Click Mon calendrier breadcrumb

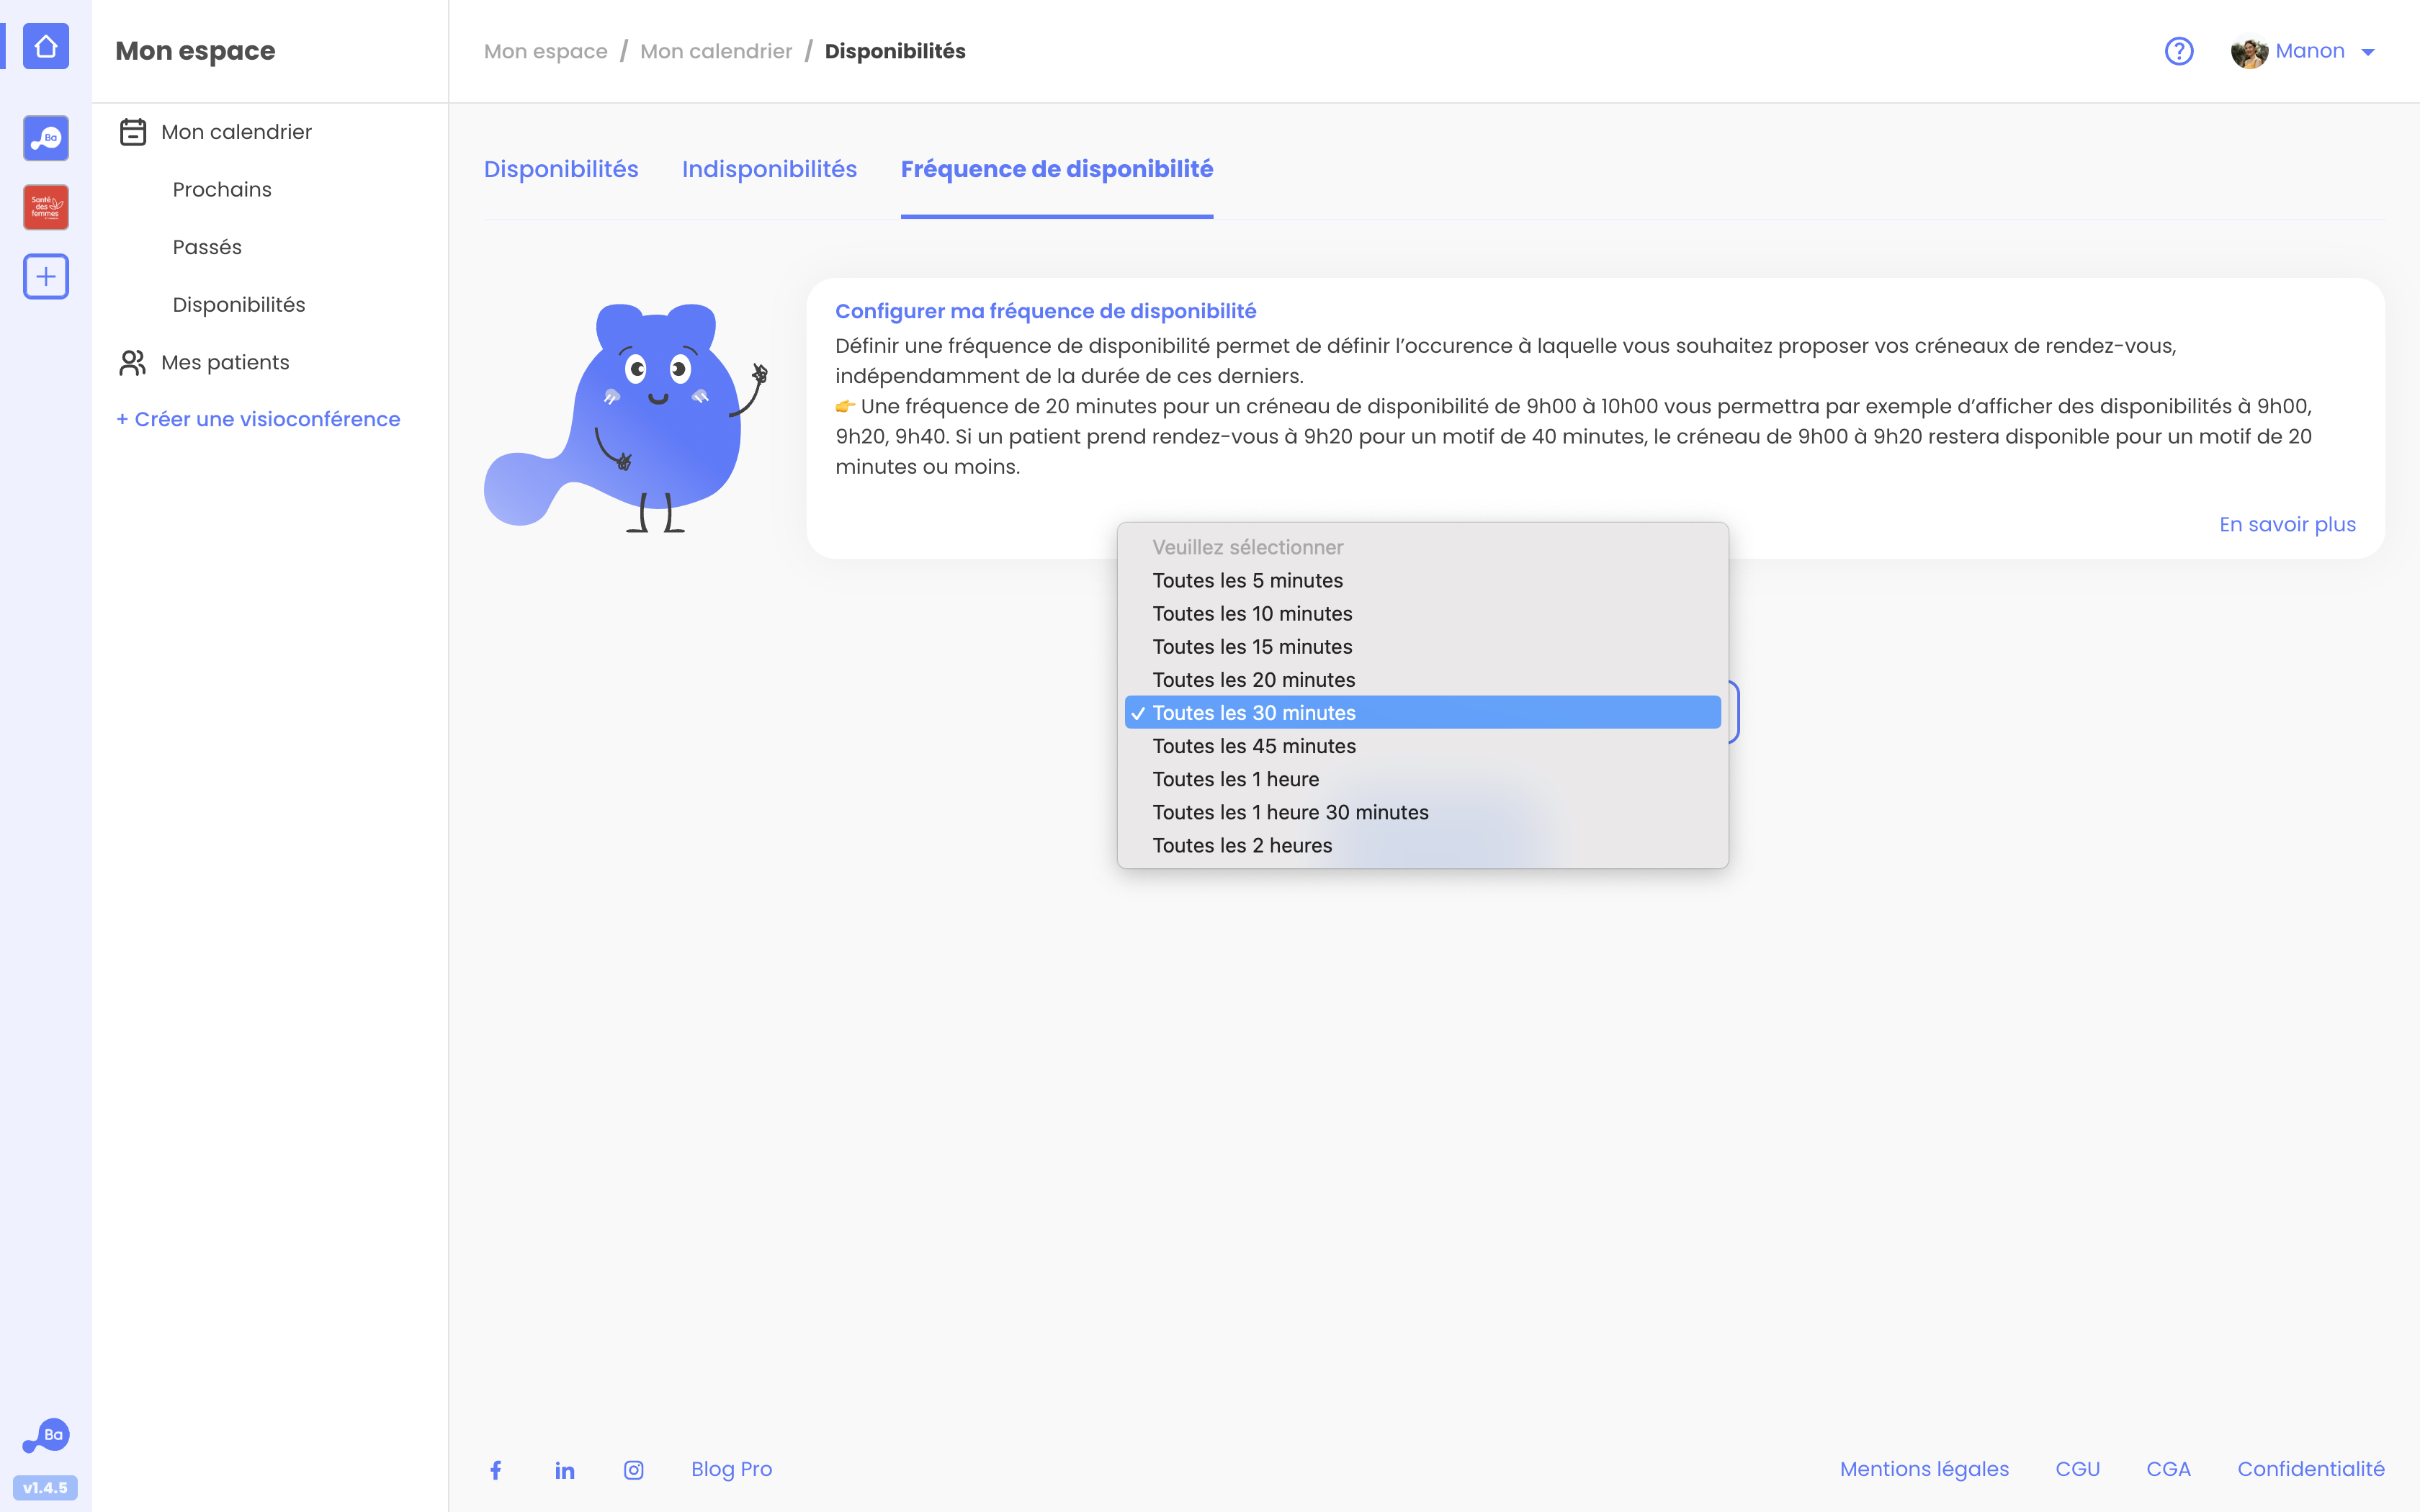716,51
